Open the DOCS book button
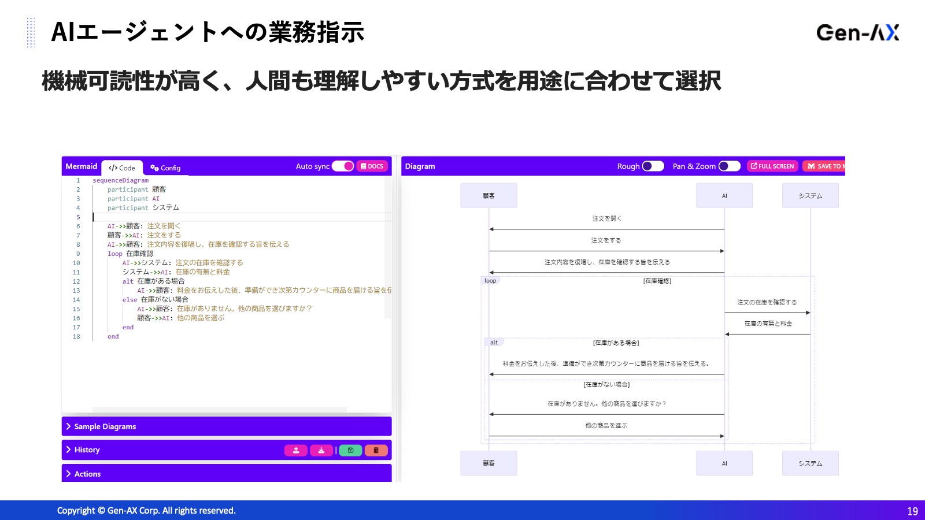The width and height of the screenshot is (925, 520). click(372, 166)
